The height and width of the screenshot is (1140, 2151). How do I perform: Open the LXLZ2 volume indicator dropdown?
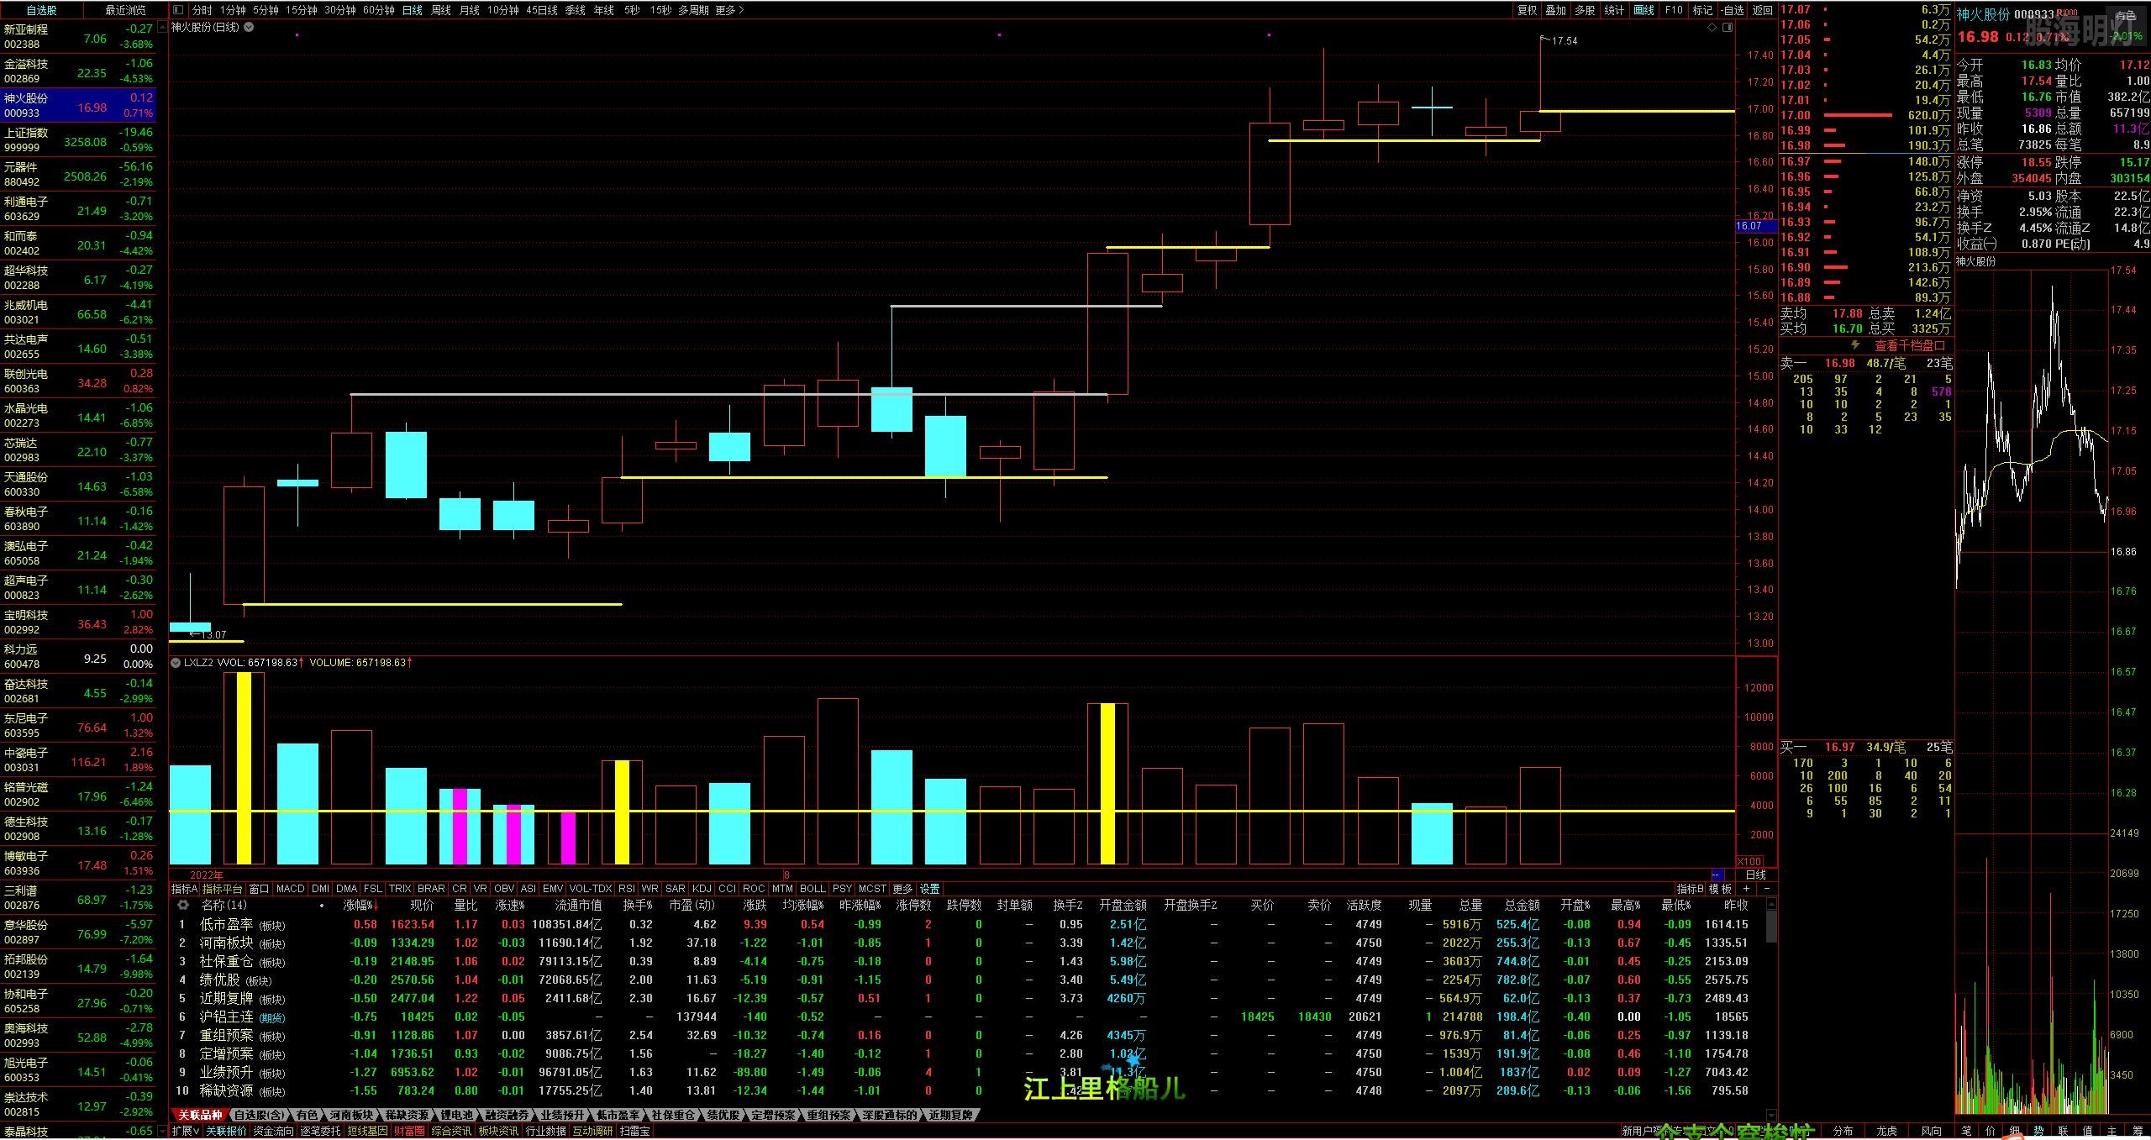[x=176, y=663]
